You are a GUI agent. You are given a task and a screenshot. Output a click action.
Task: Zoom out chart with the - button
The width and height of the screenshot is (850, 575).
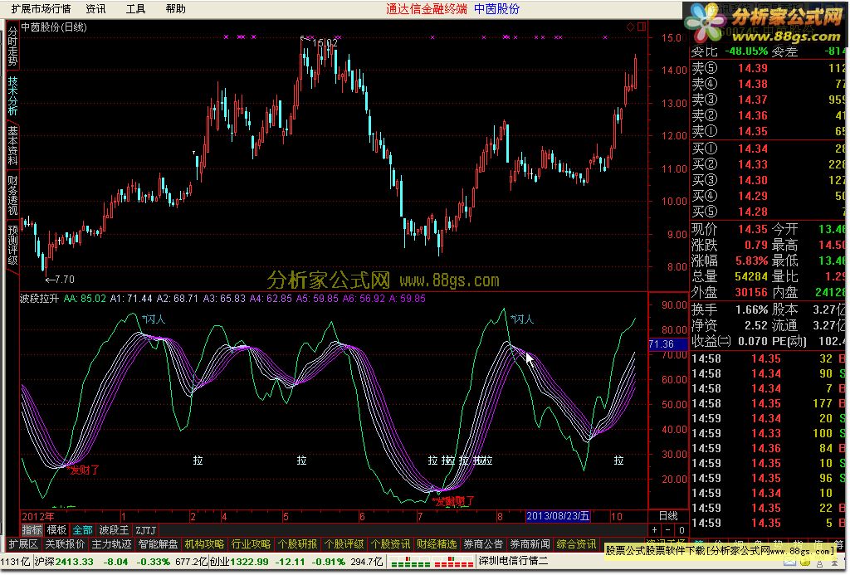pyautogui.click(x=668, y=530)
